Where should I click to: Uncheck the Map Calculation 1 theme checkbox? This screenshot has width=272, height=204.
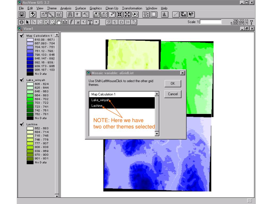[x=22, y=36]
